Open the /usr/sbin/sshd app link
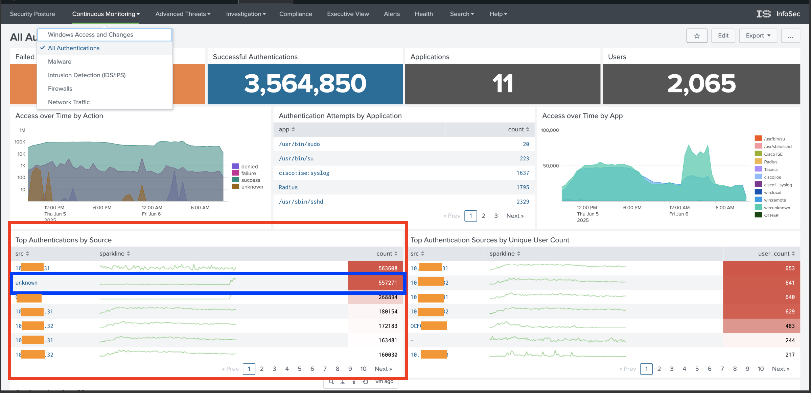 tap(301, 202)
